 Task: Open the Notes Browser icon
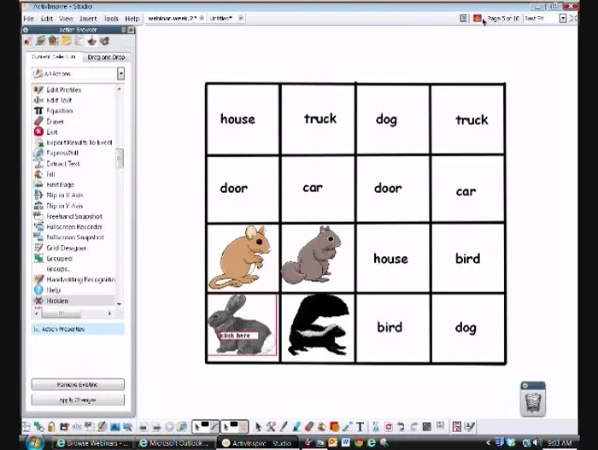click(x=66, y=41)
